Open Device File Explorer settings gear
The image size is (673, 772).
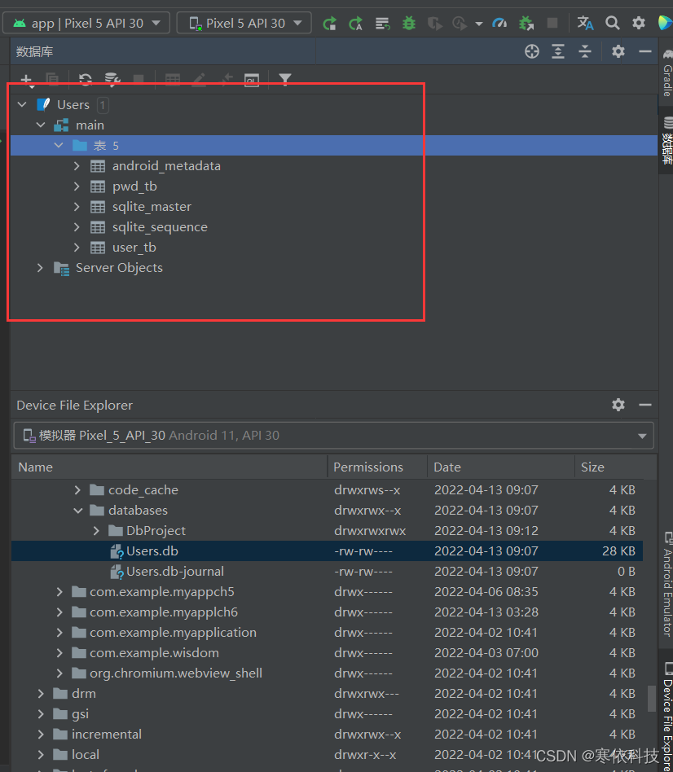tap(618, 405)
